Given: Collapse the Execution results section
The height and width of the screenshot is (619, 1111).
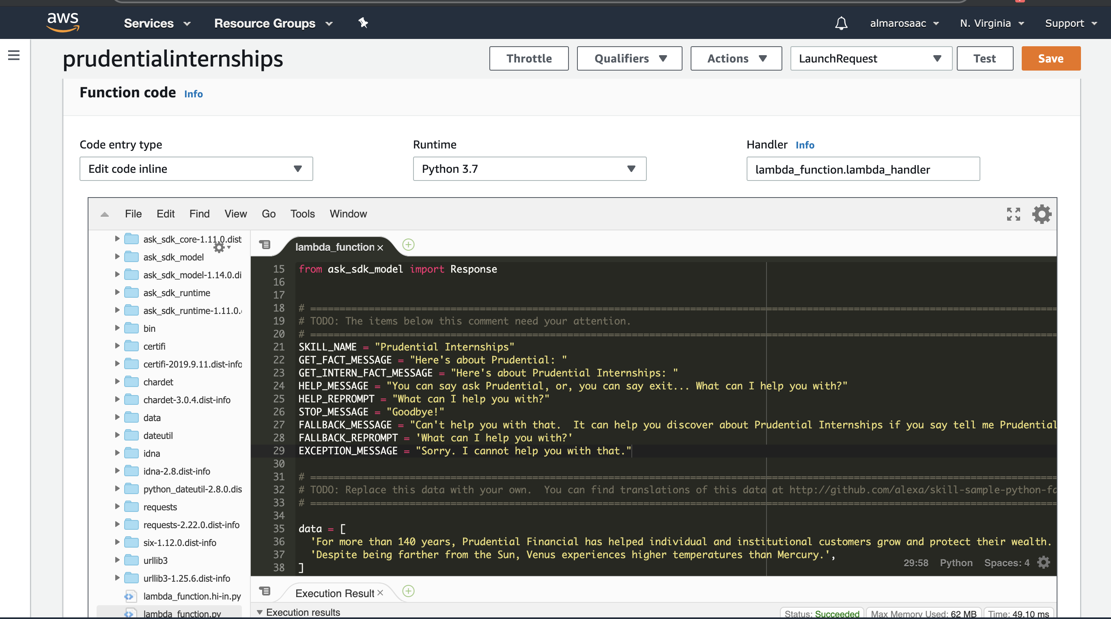Looking at the screenshot, I should click(x=260, y=612).
